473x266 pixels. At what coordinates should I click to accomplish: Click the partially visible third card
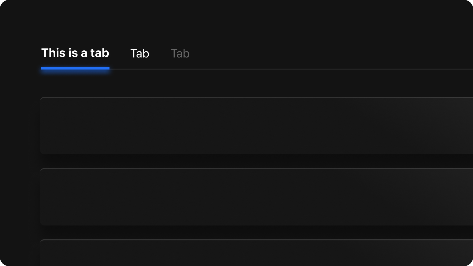click(x=256, y=253)
